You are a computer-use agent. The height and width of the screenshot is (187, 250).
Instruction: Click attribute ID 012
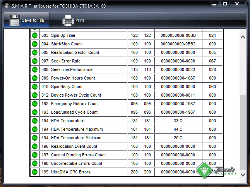click(x=45, y=95)
